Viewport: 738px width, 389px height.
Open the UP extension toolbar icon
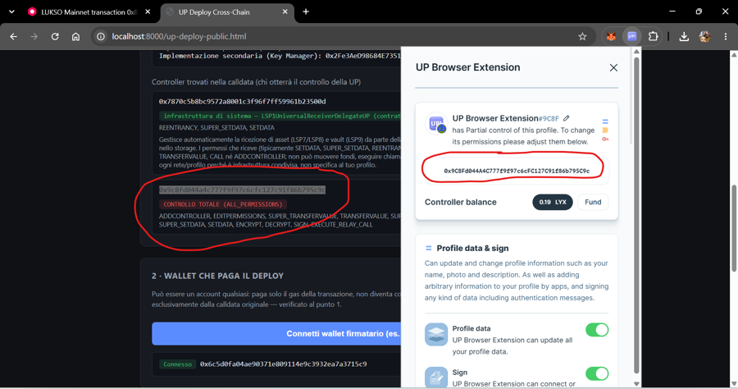(631, 36)
